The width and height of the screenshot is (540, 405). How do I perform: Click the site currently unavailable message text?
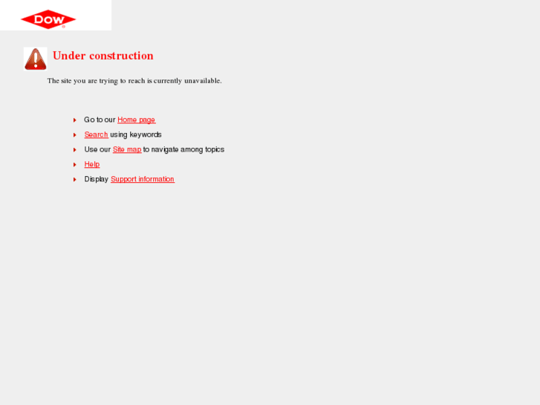(134, 81)
